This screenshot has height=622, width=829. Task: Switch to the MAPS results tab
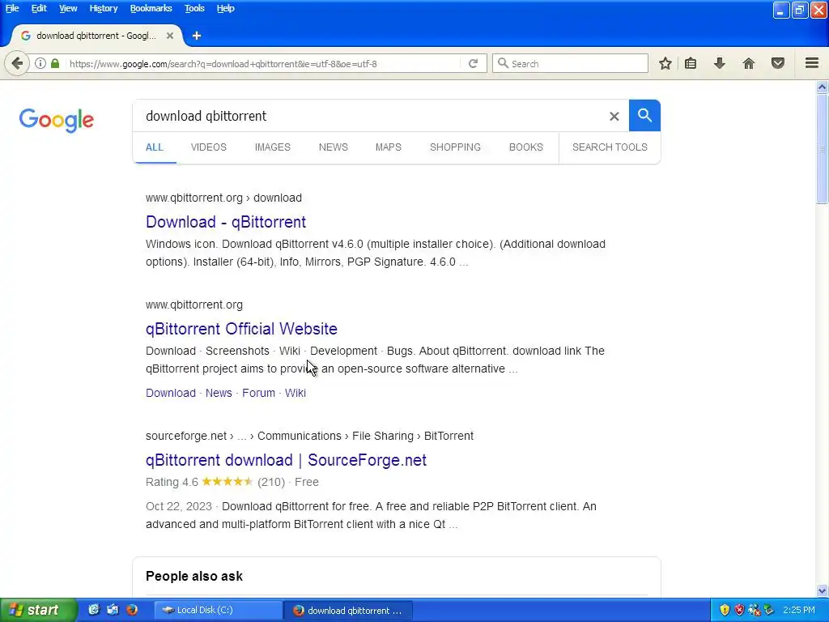click(x=388, y=147)
